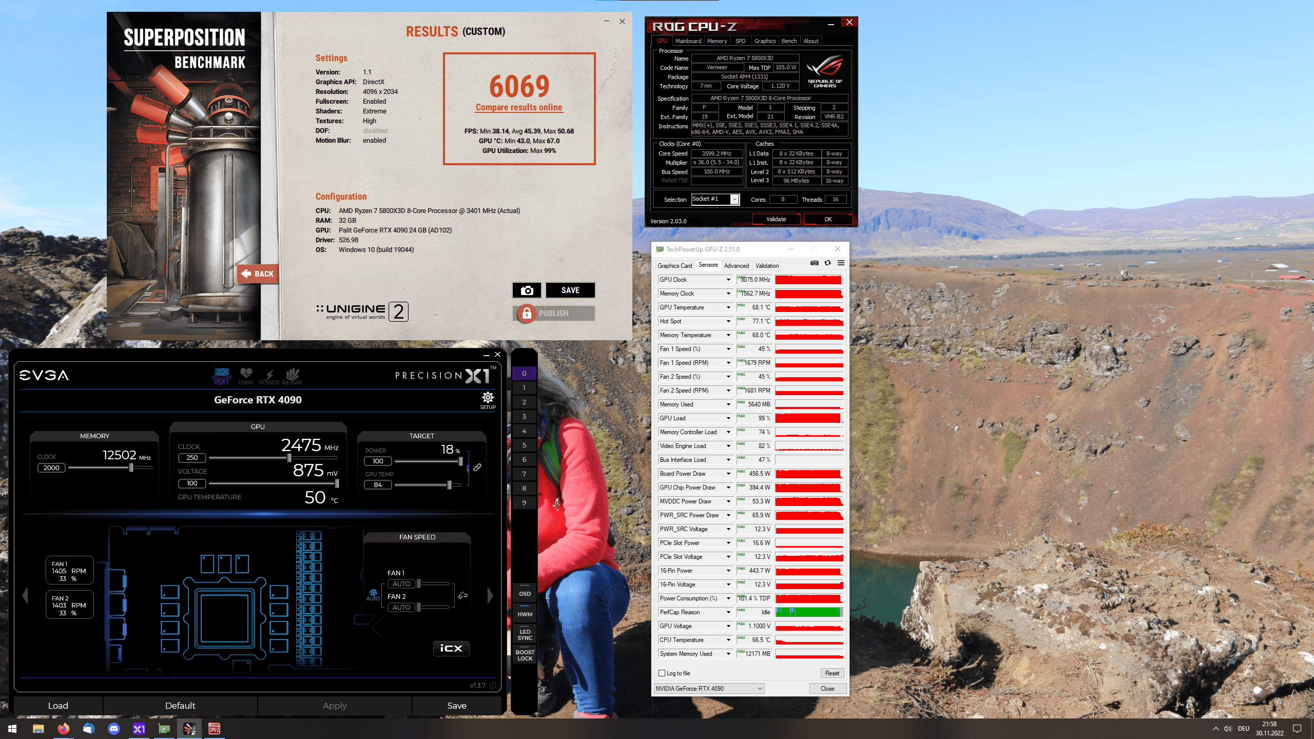Switch to Mainboard tab in CPU-Z
The width and height of the screenshot is (1314, 739).
pos(688,41)
